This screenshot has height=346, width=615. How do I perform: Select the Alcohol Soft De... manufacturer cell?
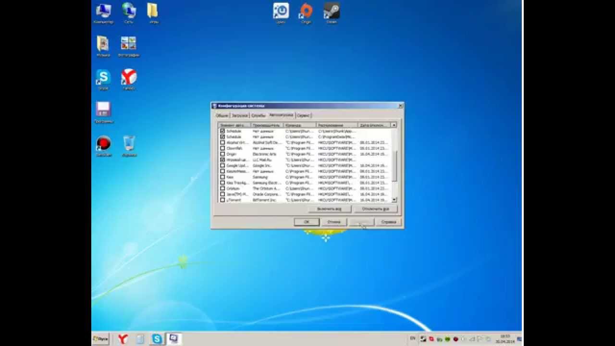tap(267, 143)
